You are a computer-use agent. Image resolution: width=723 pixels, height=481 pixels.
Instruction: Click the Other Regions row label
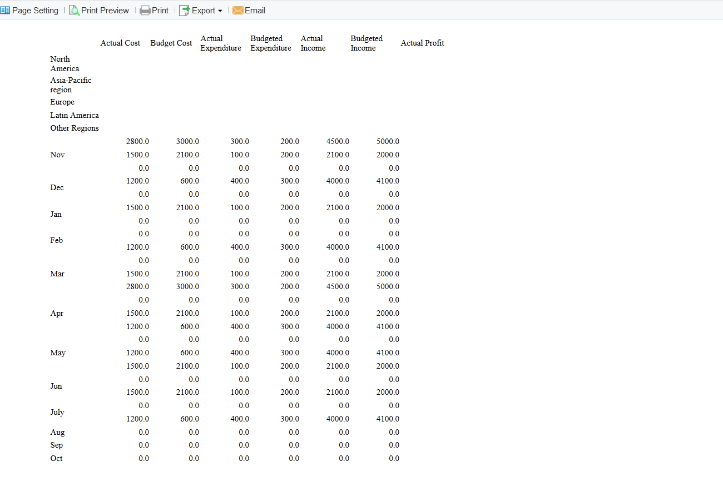click(x=75, y=128)
